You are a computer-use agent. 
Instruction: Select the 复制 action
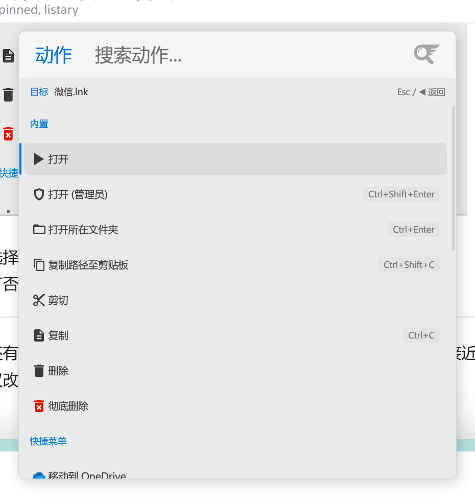click(x=235, y=335)
